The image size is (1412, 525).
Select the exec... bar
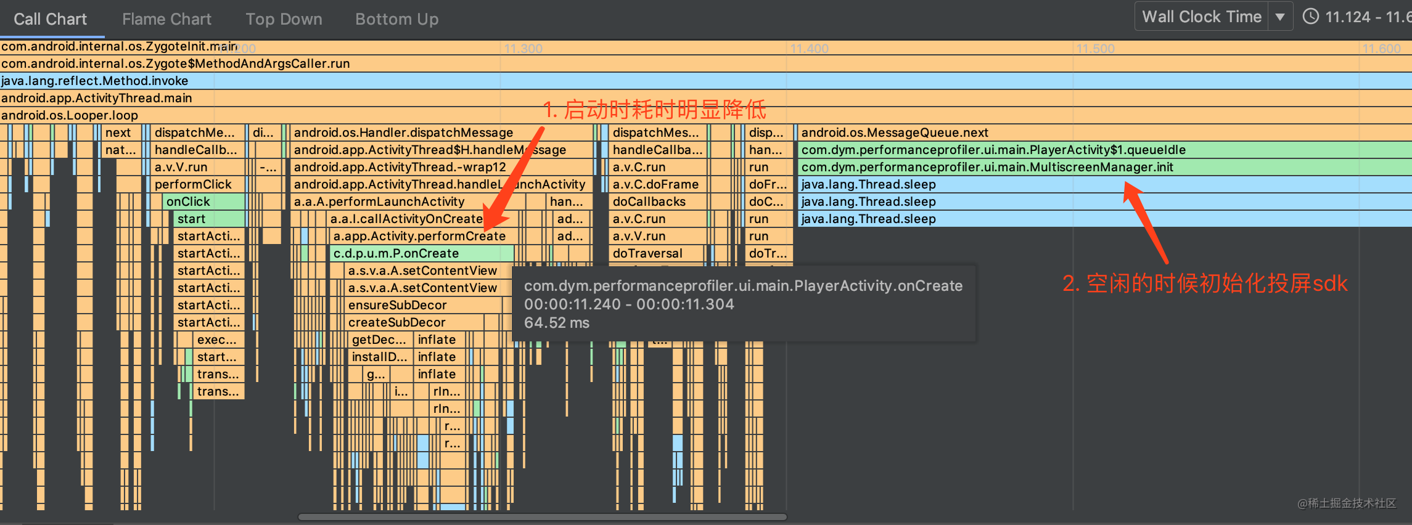click(219, 340)
